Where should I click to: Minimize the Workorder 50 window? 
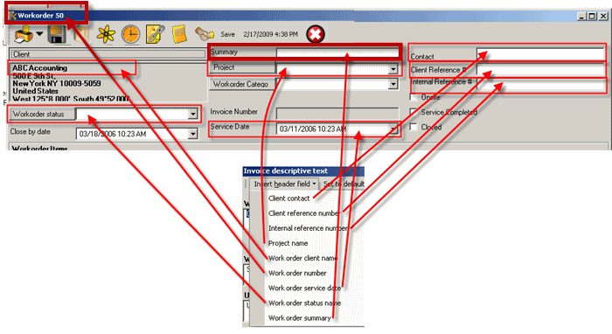click(581, 16)
